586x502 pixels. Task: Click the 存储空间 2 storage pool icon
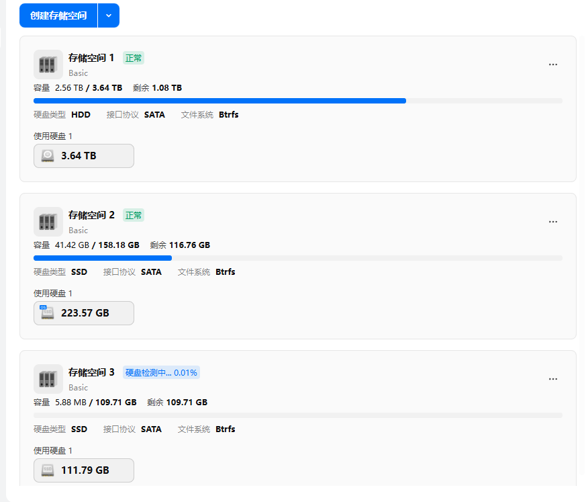[x=48, y=222]
